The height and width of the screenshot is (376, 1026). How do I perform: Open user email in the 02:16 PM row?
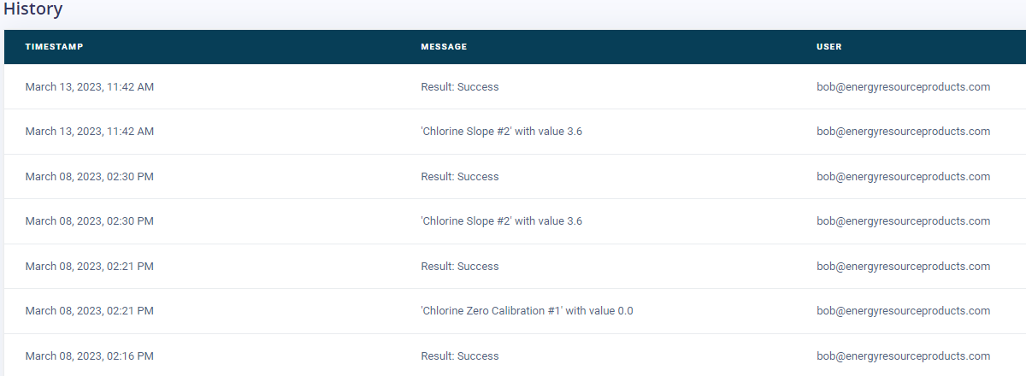903,356
